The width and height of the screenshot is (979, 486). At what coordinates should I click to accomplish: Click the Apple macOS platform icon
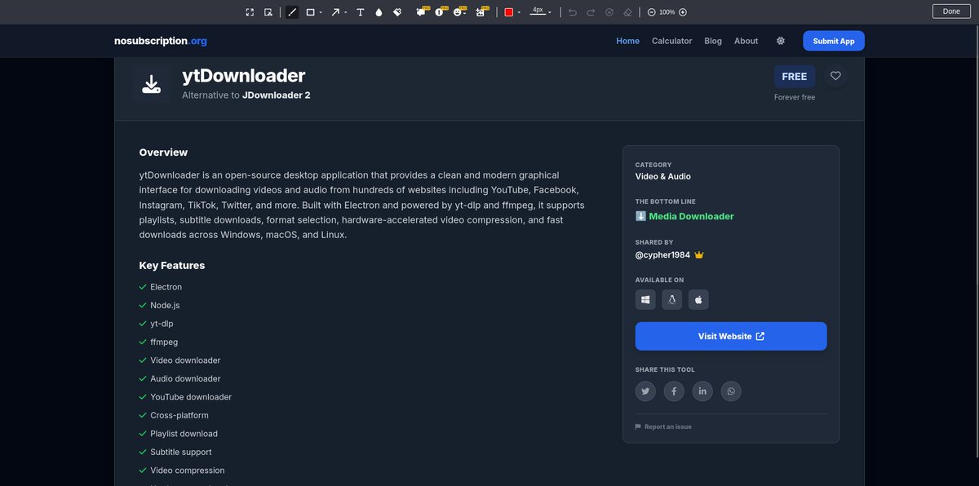pyautogui.click(x=698, y=299)
